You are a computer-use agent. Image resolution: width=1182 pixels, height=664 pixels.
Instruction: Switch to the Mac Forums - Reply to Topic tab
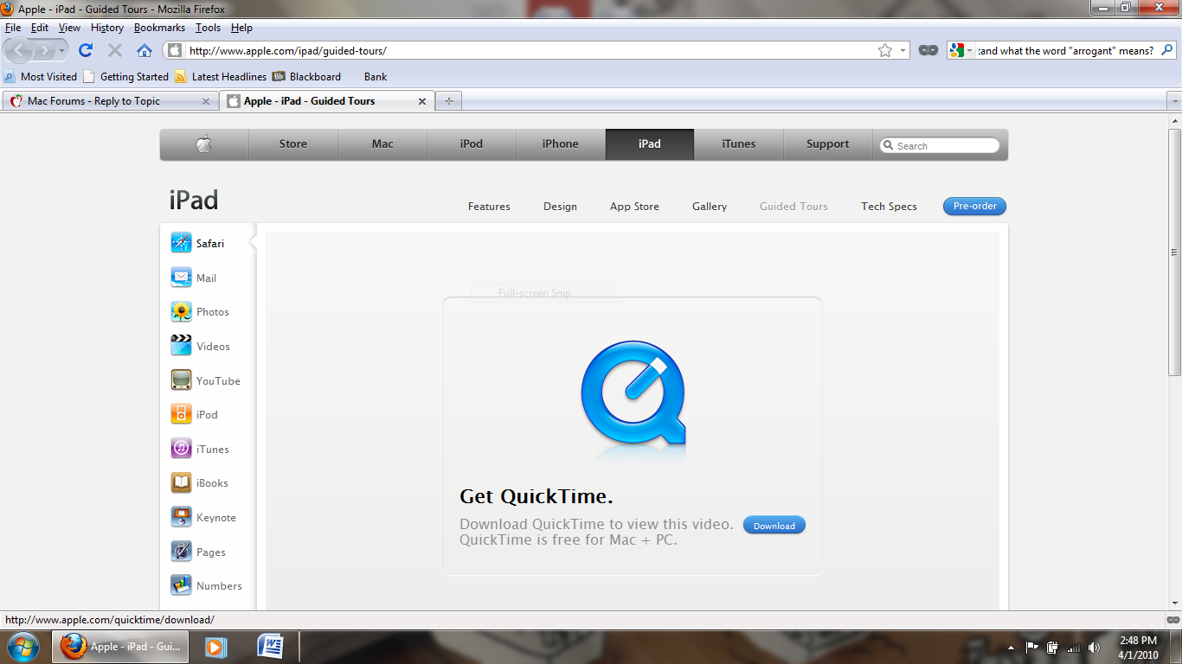click(x=110, y=101)
